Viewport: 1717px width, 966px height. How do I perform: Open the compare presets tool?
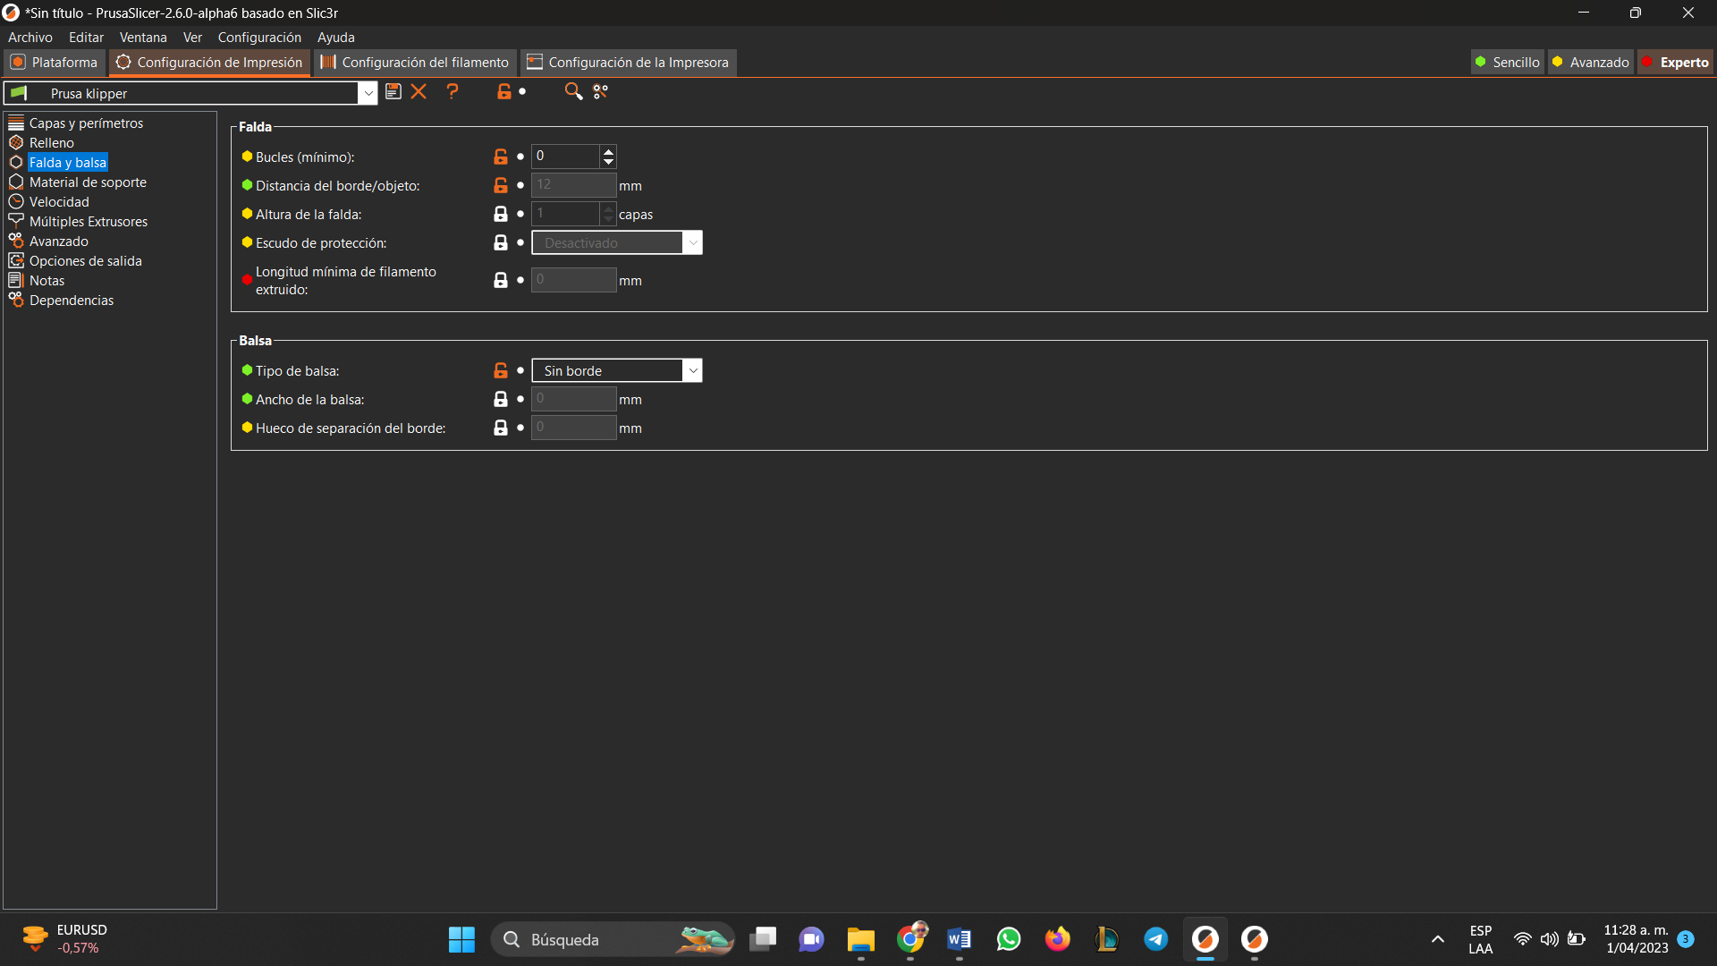599,91
